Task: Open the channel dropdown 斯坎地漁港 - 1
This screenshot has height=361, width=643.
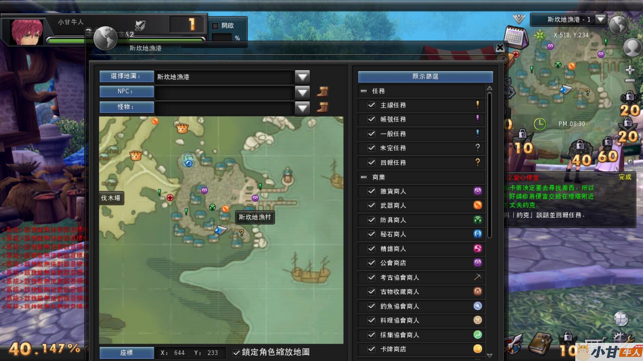Action: point(601,19)
